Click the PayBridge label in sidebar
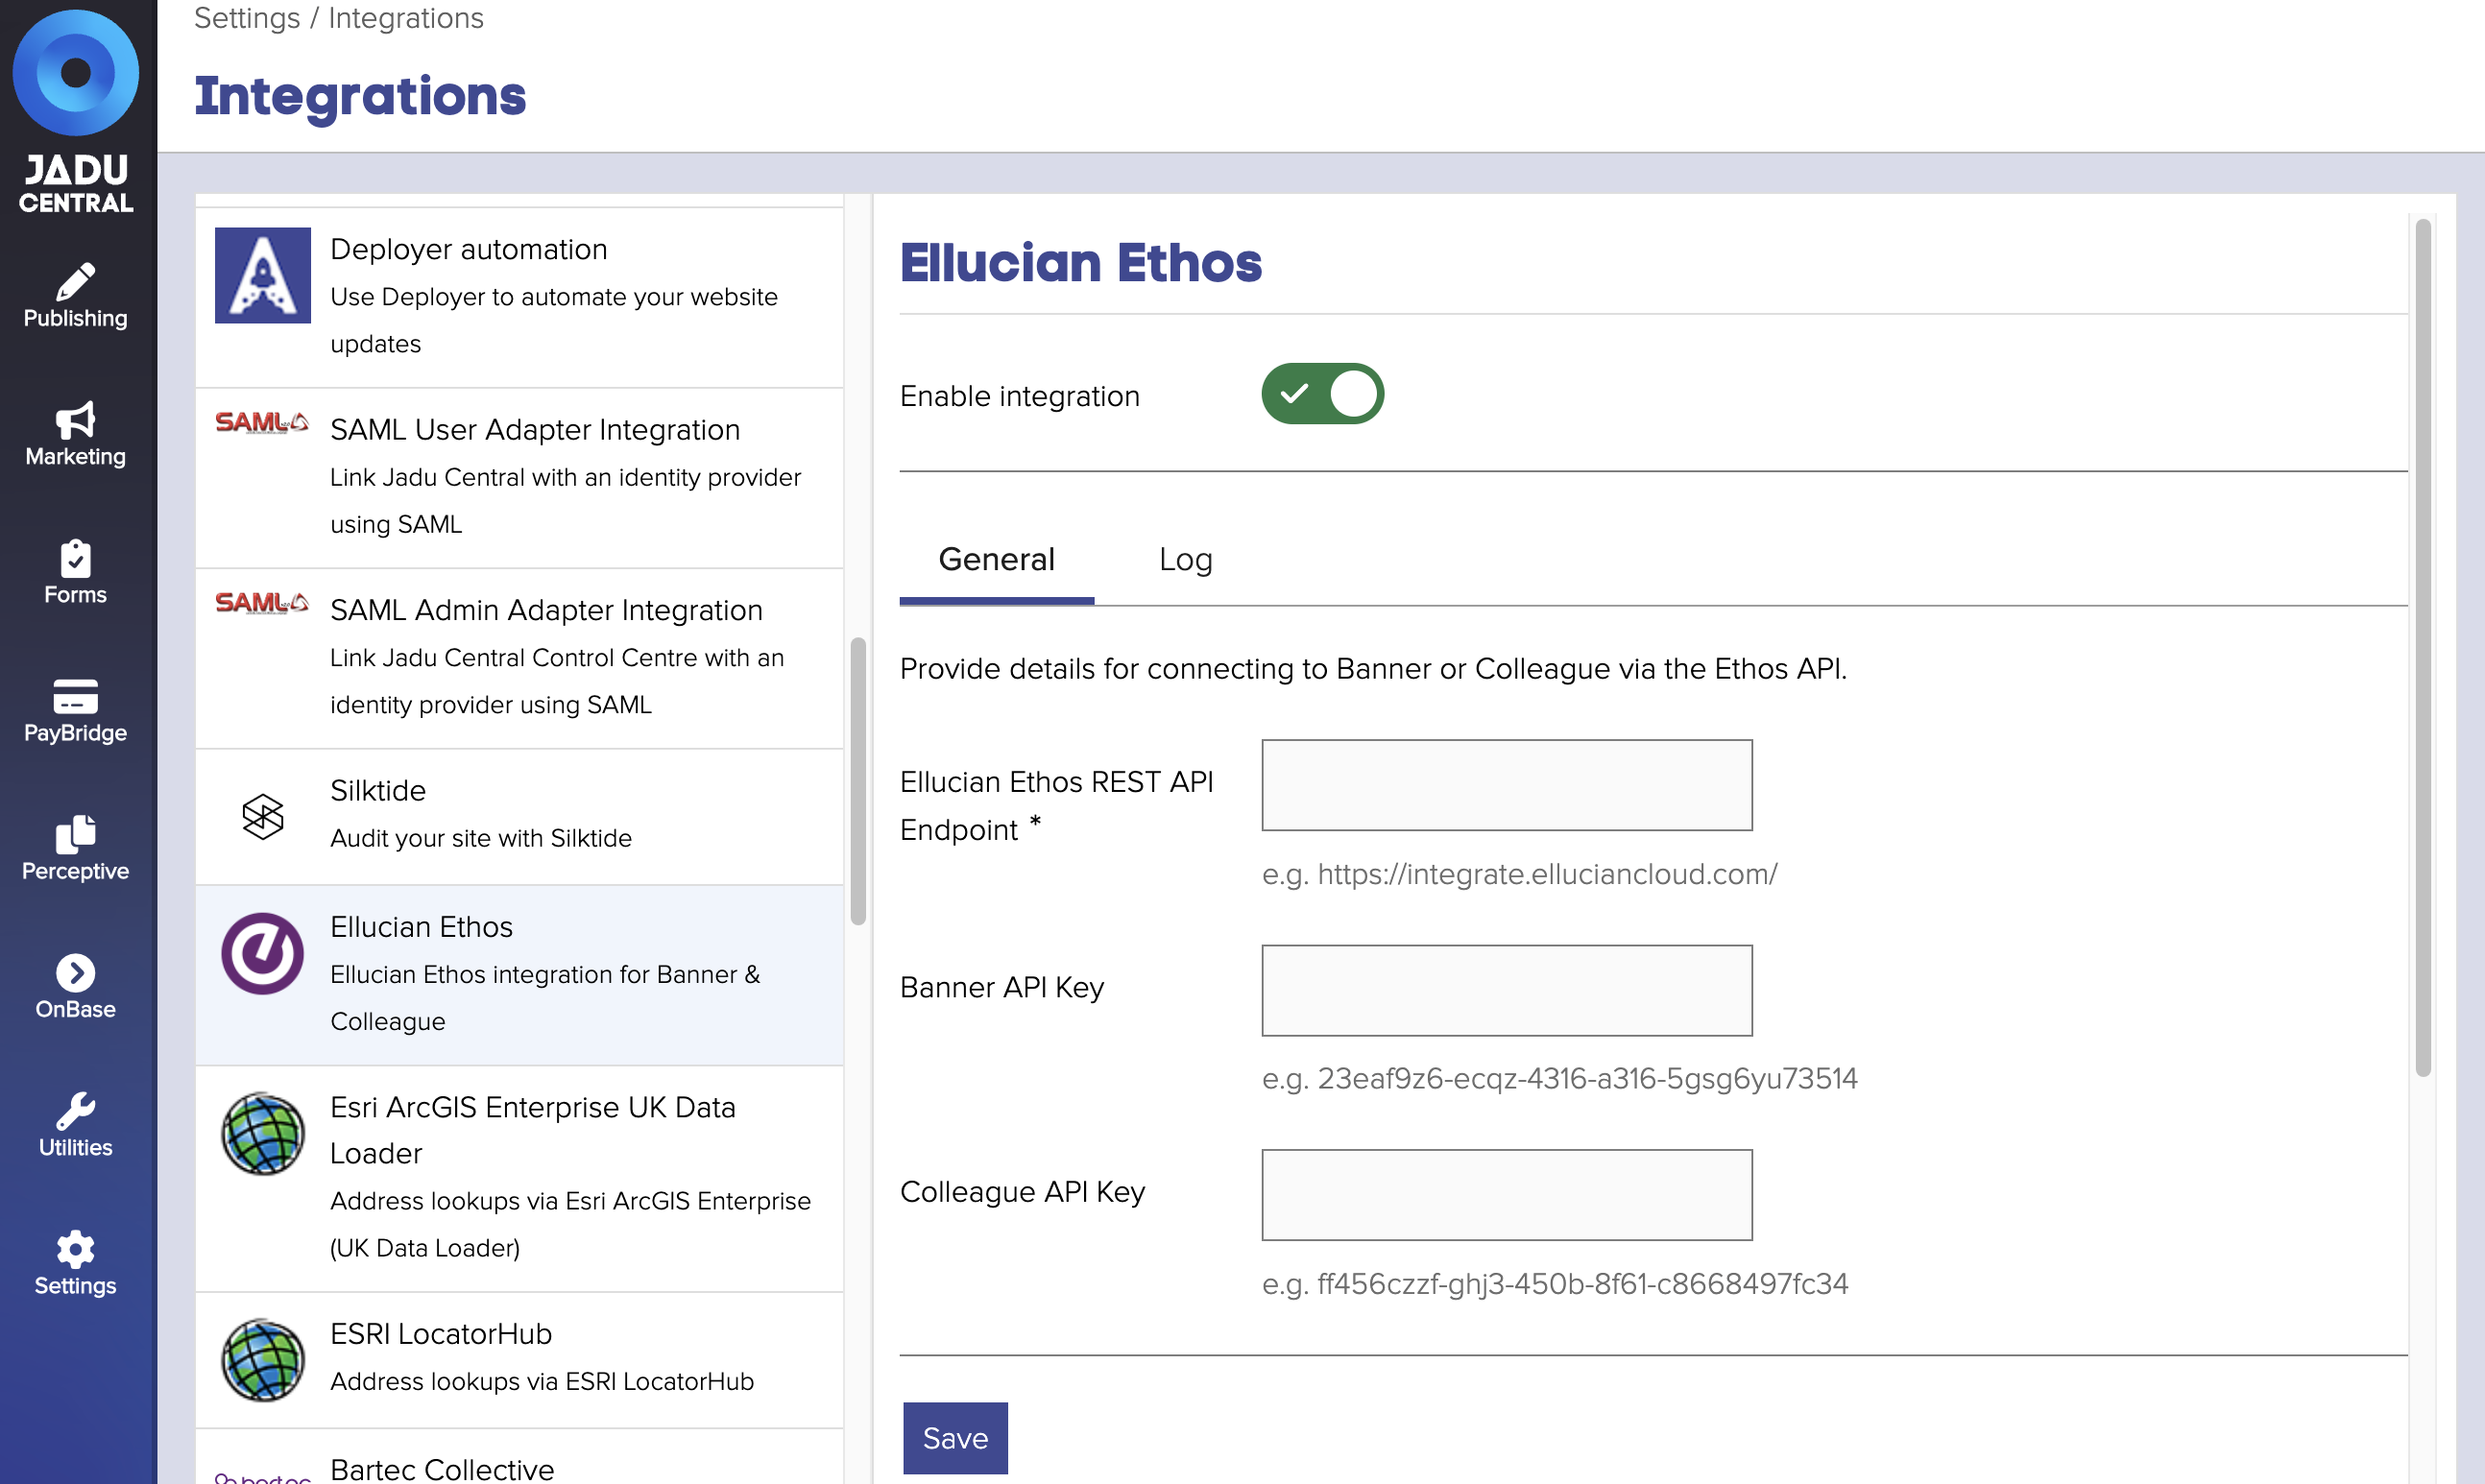Screen dimensions: 2485x1484 (76, 733)
